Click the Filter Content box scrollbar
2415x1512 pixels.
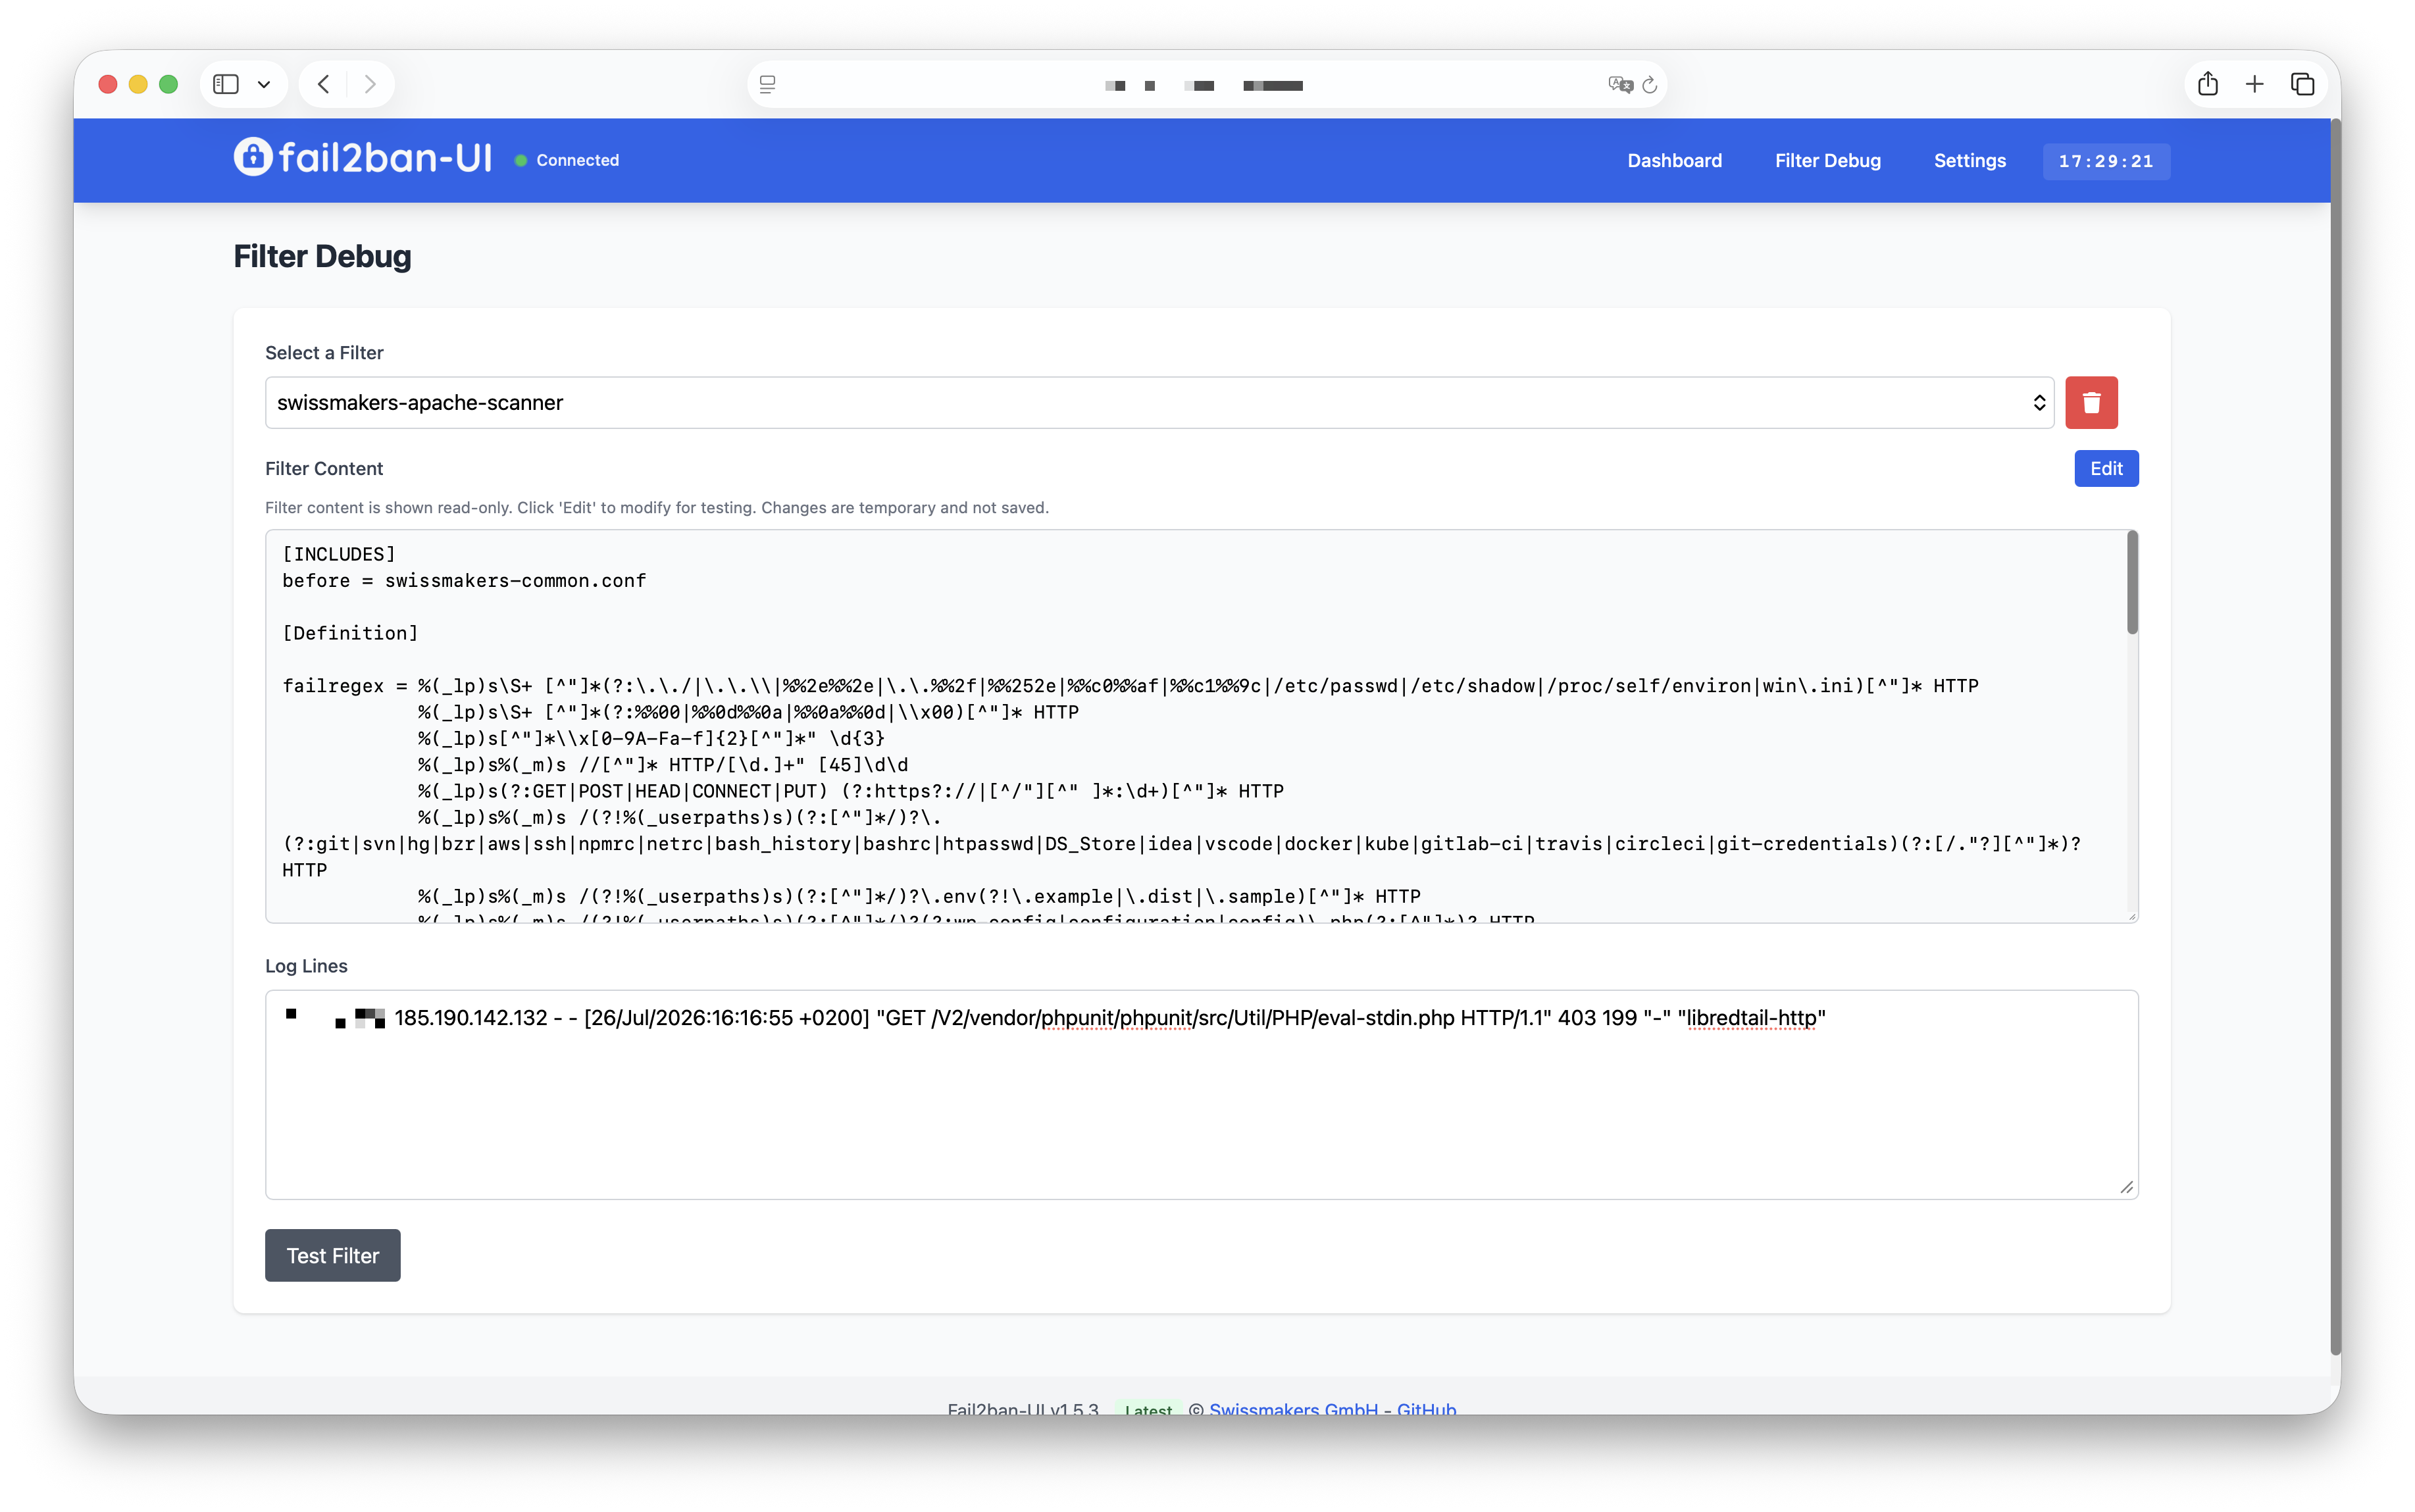tap(2132, 583)
